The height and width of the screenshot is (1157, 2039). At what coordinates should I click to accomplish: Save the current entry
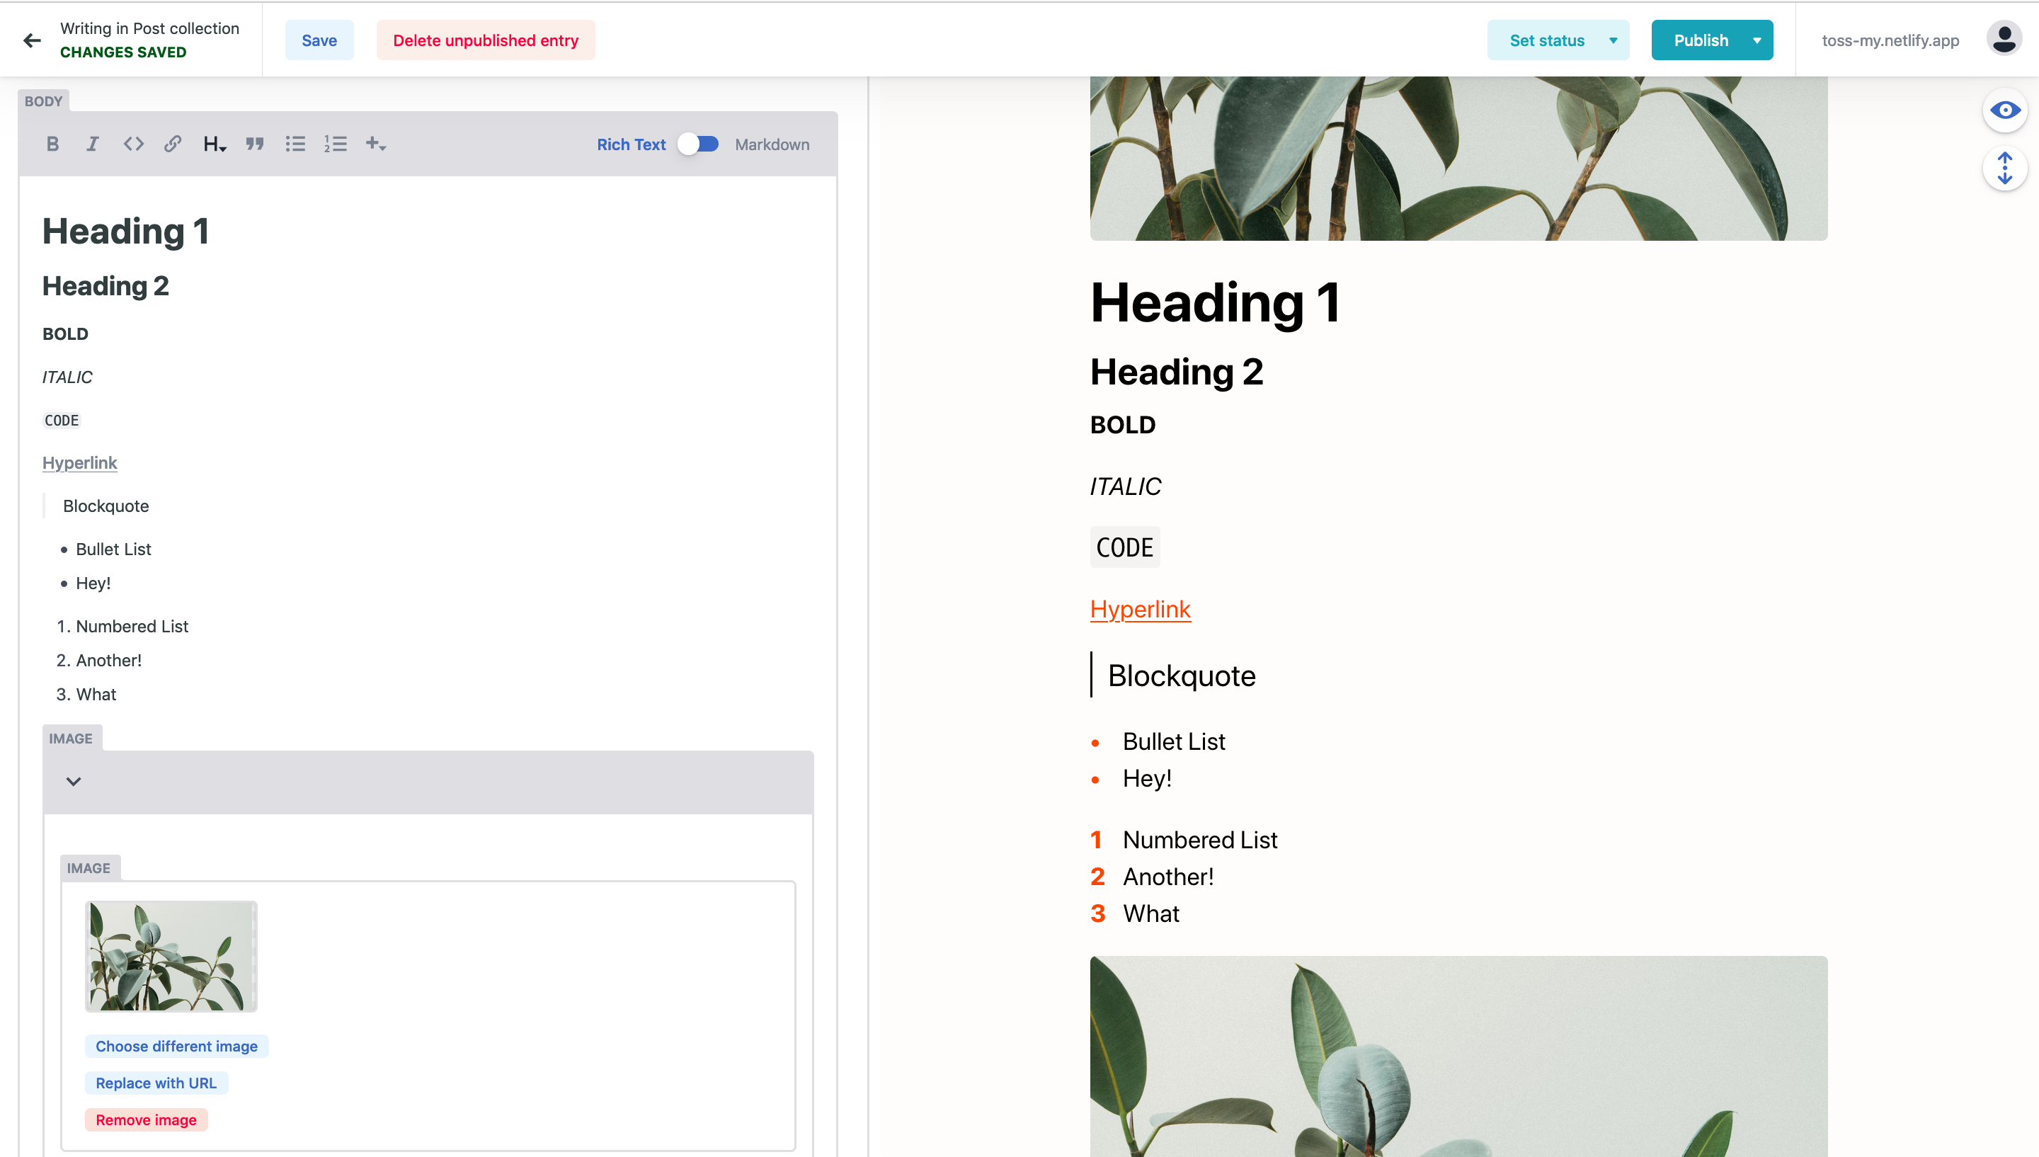point(319,40)
